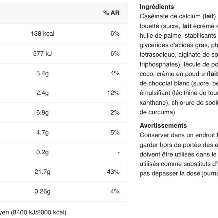
Task: Select the 21.7g table value
Action: (x=43, y=172)
